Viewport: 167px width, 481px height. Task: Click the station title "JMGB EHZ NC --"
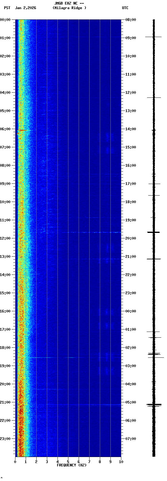(69, 3)
